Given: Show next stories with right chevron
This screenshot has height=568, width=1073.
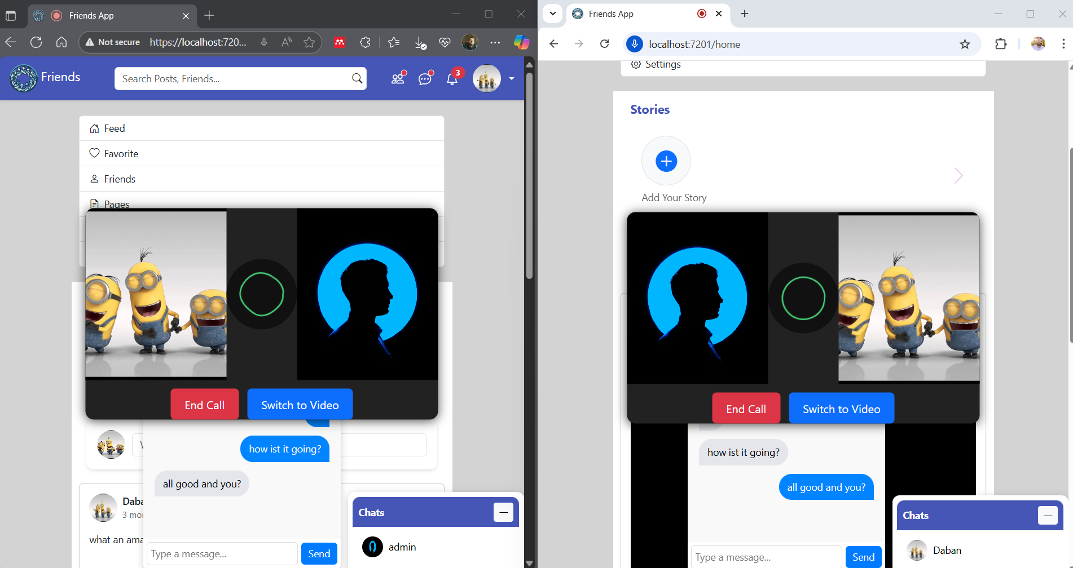Looking at the screenshot, I should (958, 176).
